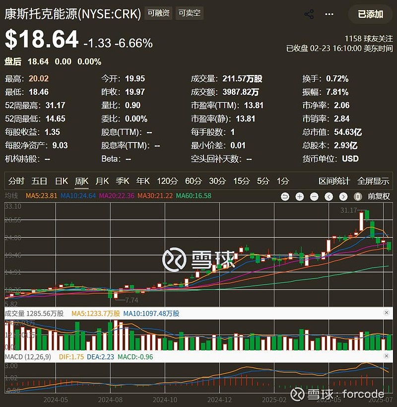Switch to the 年K chart tab
397x407 pixels.
(143, 181)
